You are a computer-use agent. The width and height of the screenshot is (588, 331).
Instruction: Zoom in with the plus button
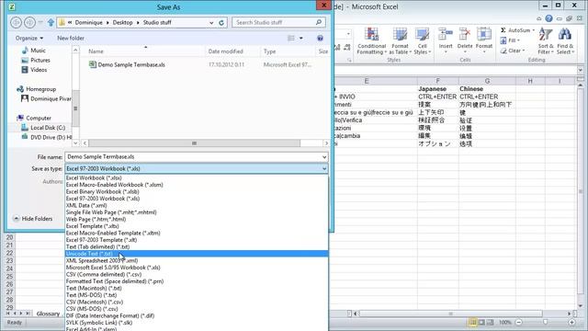point(571,323)
